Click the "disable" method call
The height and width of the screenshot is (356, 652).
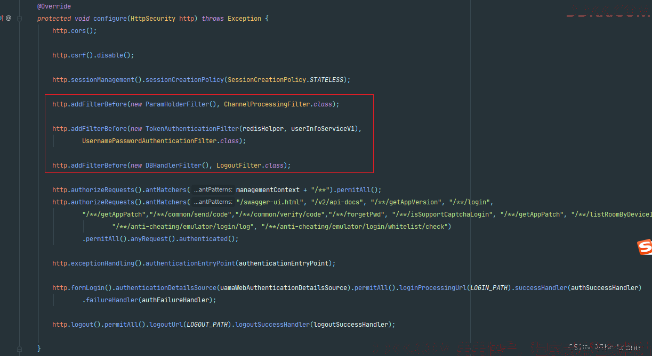[110, 55]
